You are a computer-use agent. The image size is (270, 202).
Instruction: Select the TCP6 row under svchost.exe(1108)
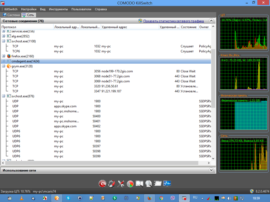click(x=106, y=51)
